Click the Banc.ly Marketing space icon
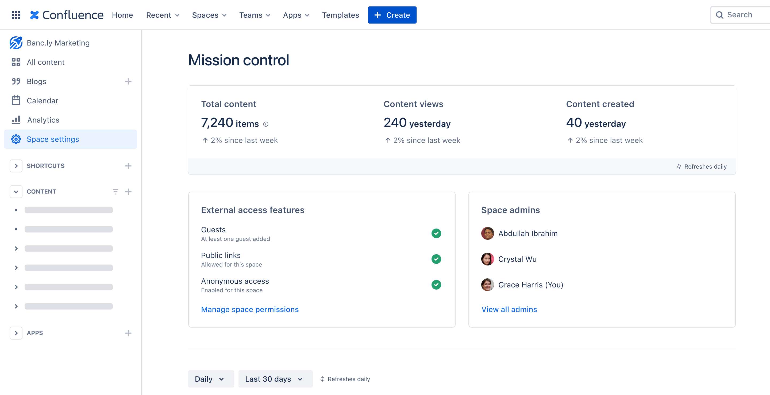Viewport: 770px width, 395px height. [x=16, y=43]
